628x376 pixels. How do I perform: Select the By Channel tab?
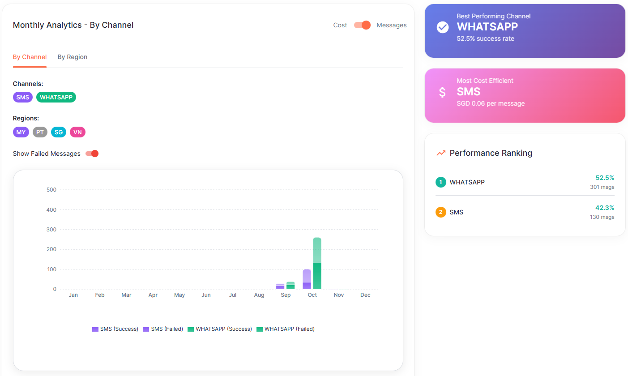tap(30, 57)
